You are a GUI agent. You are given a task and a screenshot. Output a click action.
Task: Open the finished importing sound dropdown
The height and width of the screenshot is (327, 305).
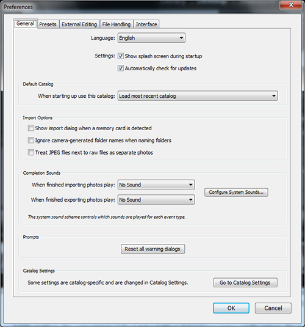point(156,185)
